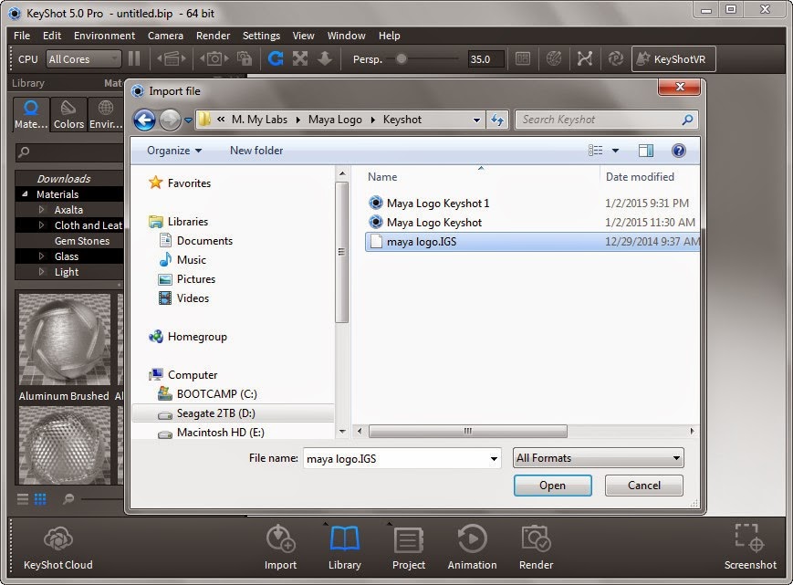Open the File menu
The width and height of the screenshot is (793, 585).
tap(22, 36)
